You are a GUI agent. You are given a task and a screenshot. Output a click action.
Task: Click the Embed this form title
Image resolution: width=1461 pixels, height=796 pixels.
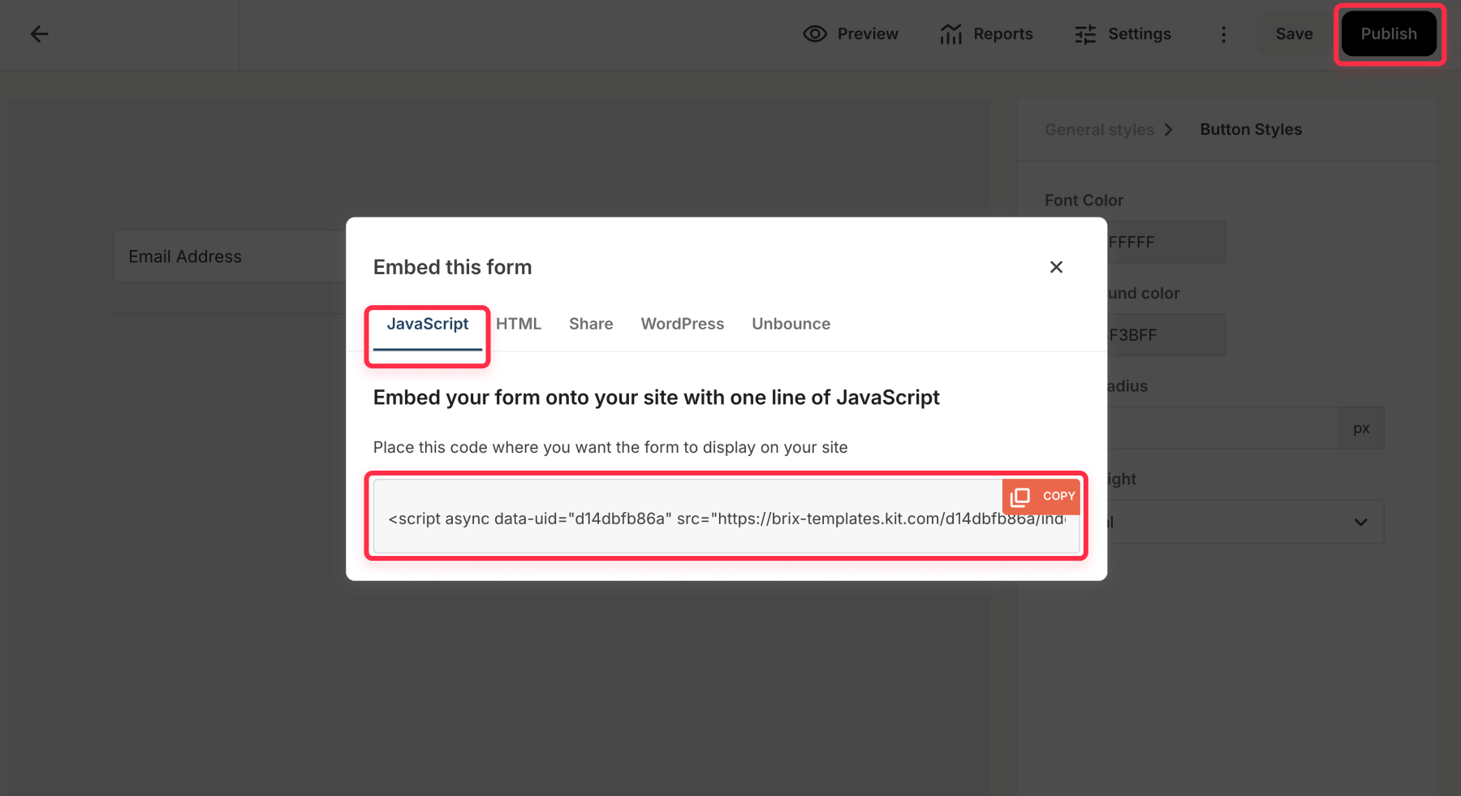tap(452, 267)
